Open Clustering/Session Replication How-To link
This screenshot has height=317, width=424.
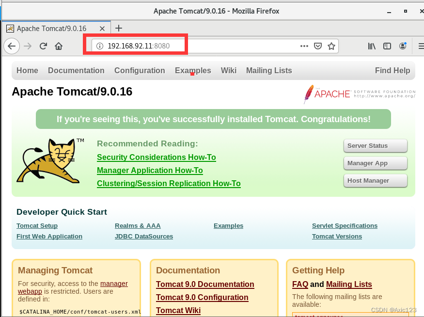[169, 183]
